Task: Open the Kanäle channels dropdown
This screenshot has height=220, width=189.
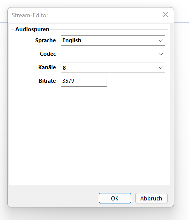Action: 113,67
